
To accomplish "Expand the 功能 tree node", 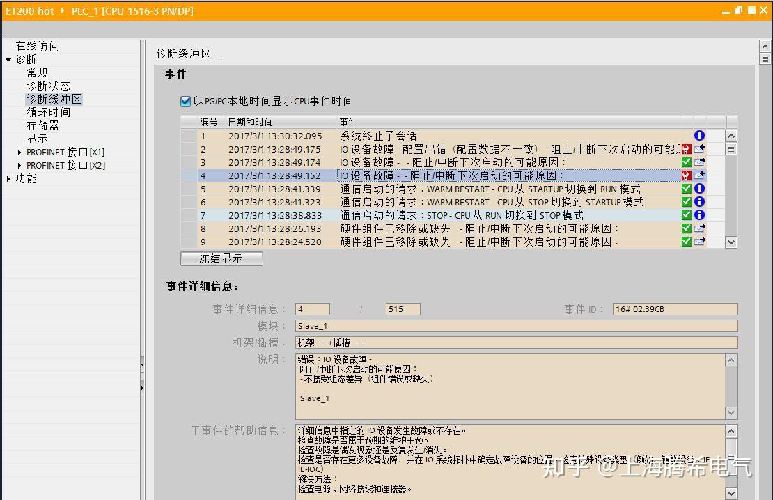I will point(8,179).
